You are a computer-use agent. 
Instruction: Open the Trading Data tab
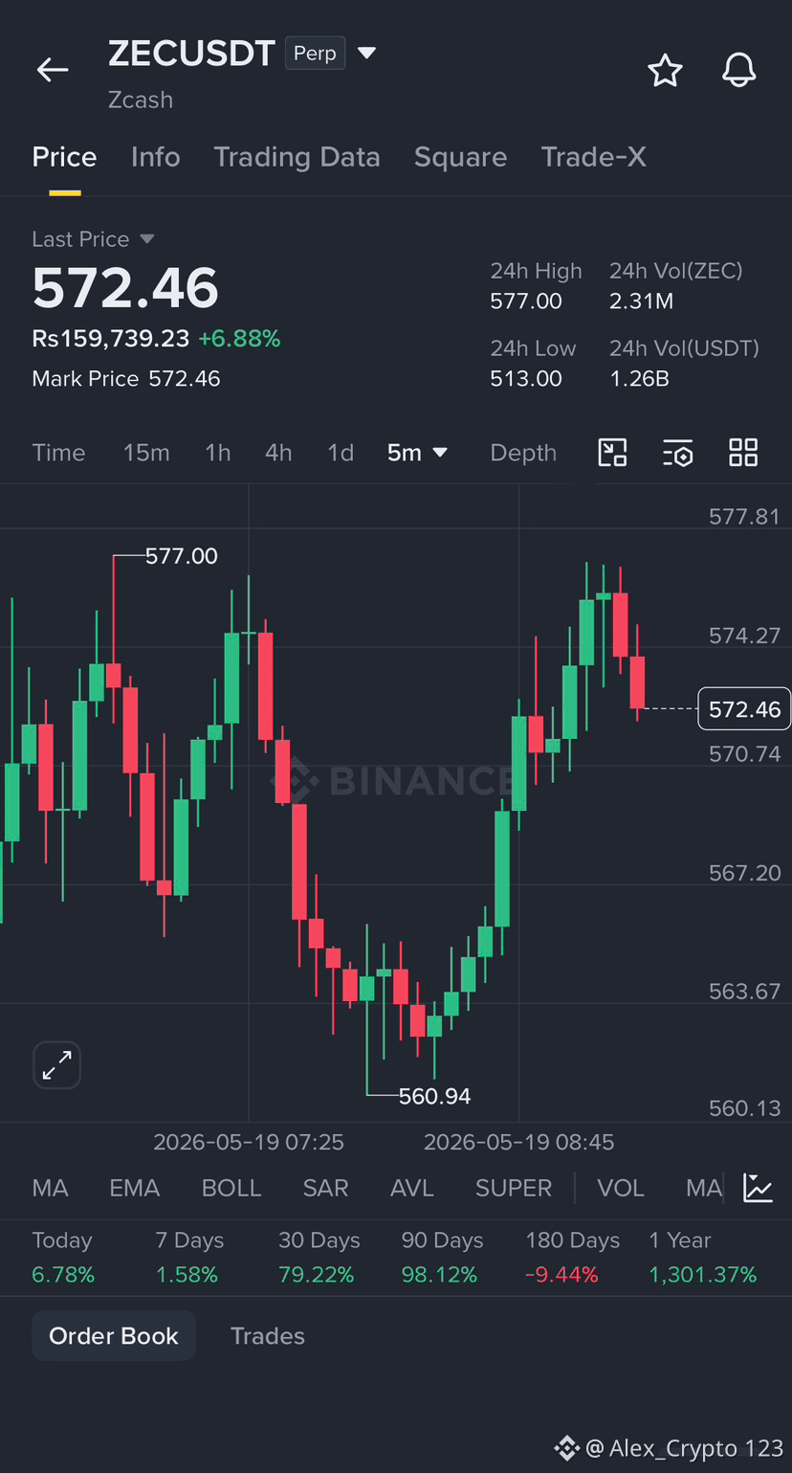(297, 157)
